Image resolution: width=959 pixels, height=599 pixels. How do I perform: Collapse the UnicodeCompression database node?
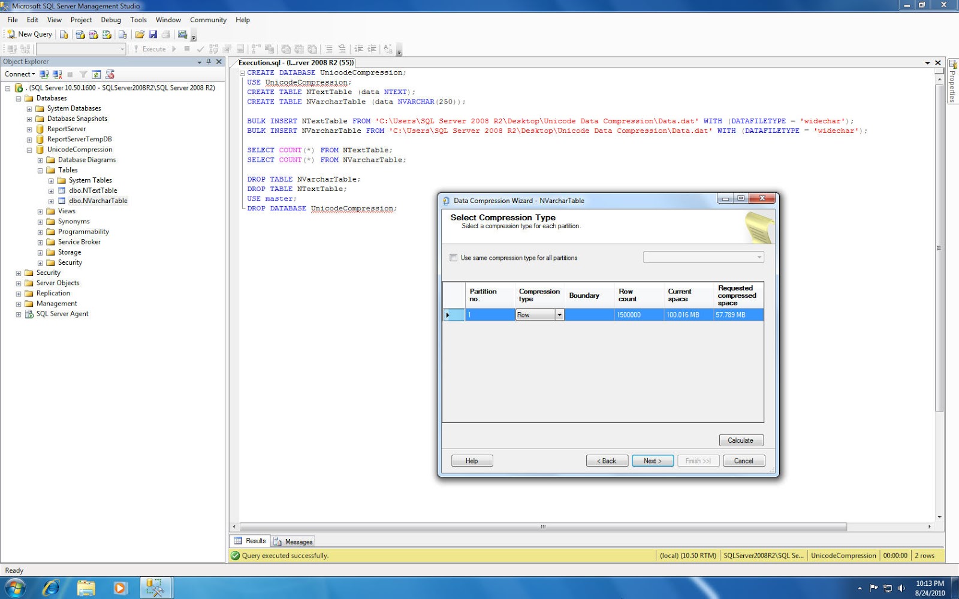[x=29, y=150]
